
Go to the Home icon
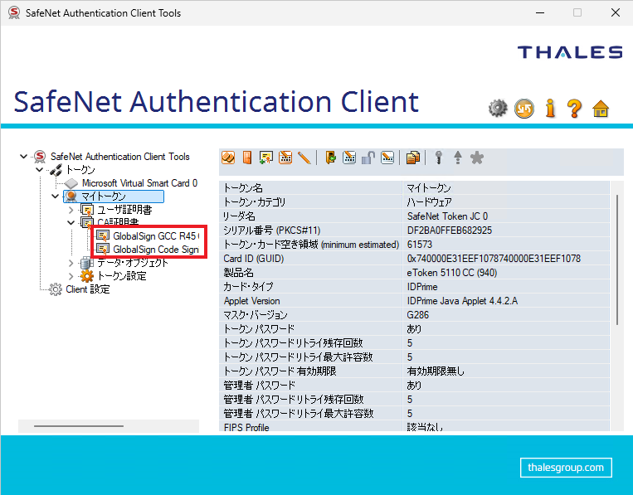click(601, 108)
